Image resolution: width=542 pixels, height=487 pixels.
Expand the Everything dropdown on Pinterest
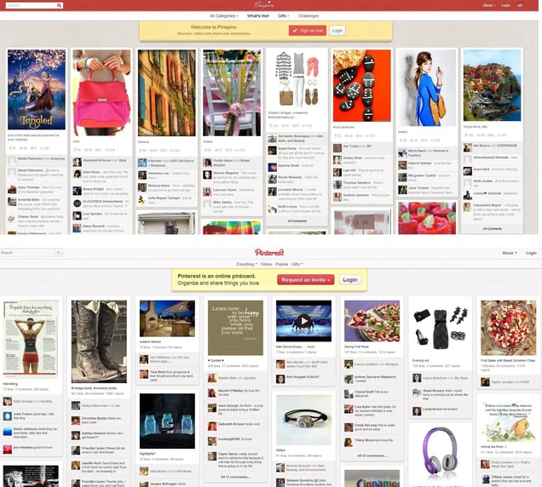(246, 264)
